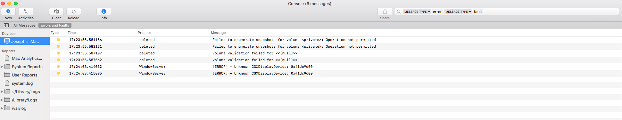The height and width of the screenshot is (120, 622).
Task: Open Mac Analytics report
Action: (27, 58)
